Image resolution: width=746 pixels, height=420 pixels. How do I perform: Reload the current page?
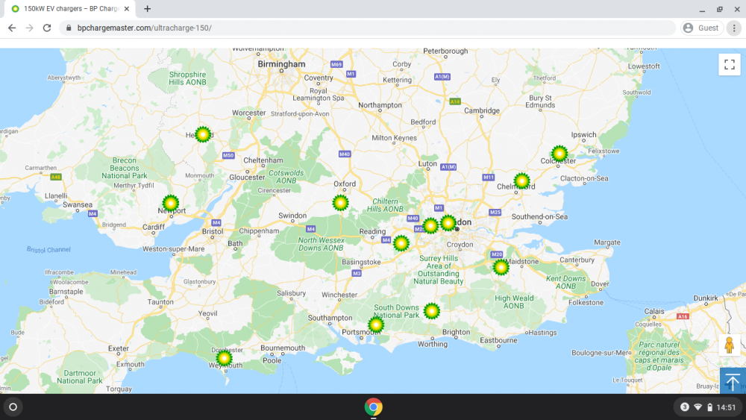tap(46, 28)
